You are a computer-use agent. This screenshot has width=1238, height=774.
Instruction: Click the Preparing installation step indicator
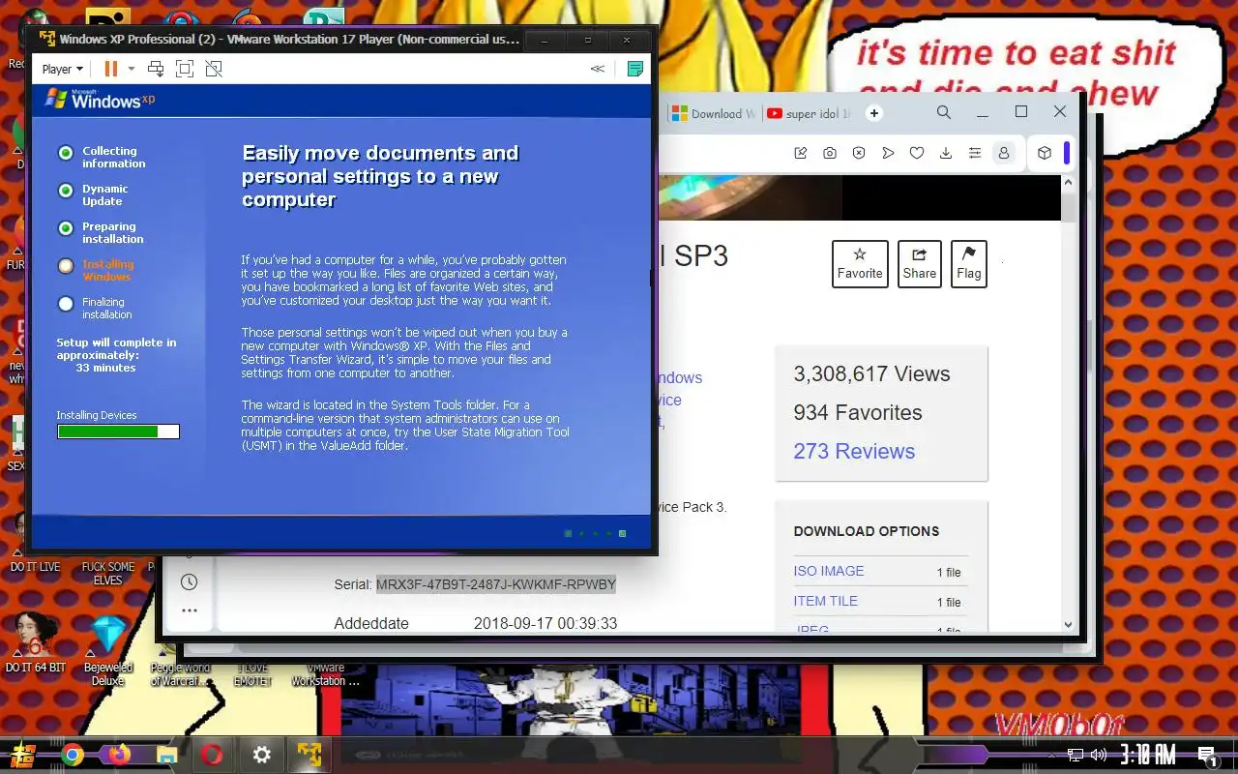coord(66,228)
